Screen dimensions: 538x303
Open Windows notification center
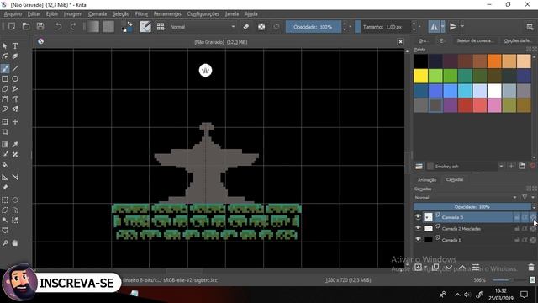[x=524, y=295]
